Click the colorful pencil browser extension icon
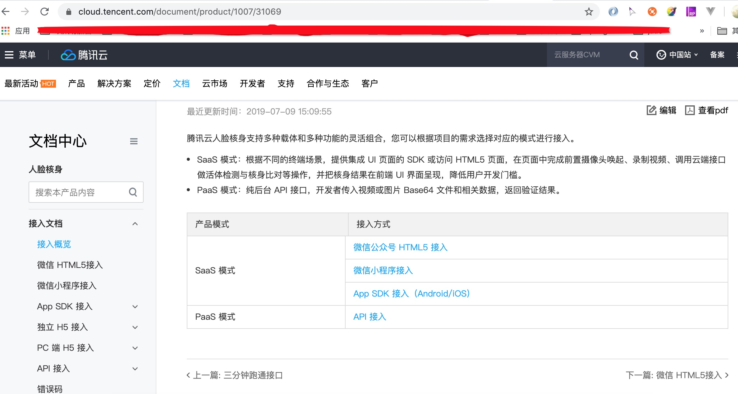This screenshot has width=738, height=394. coord(671,12)
